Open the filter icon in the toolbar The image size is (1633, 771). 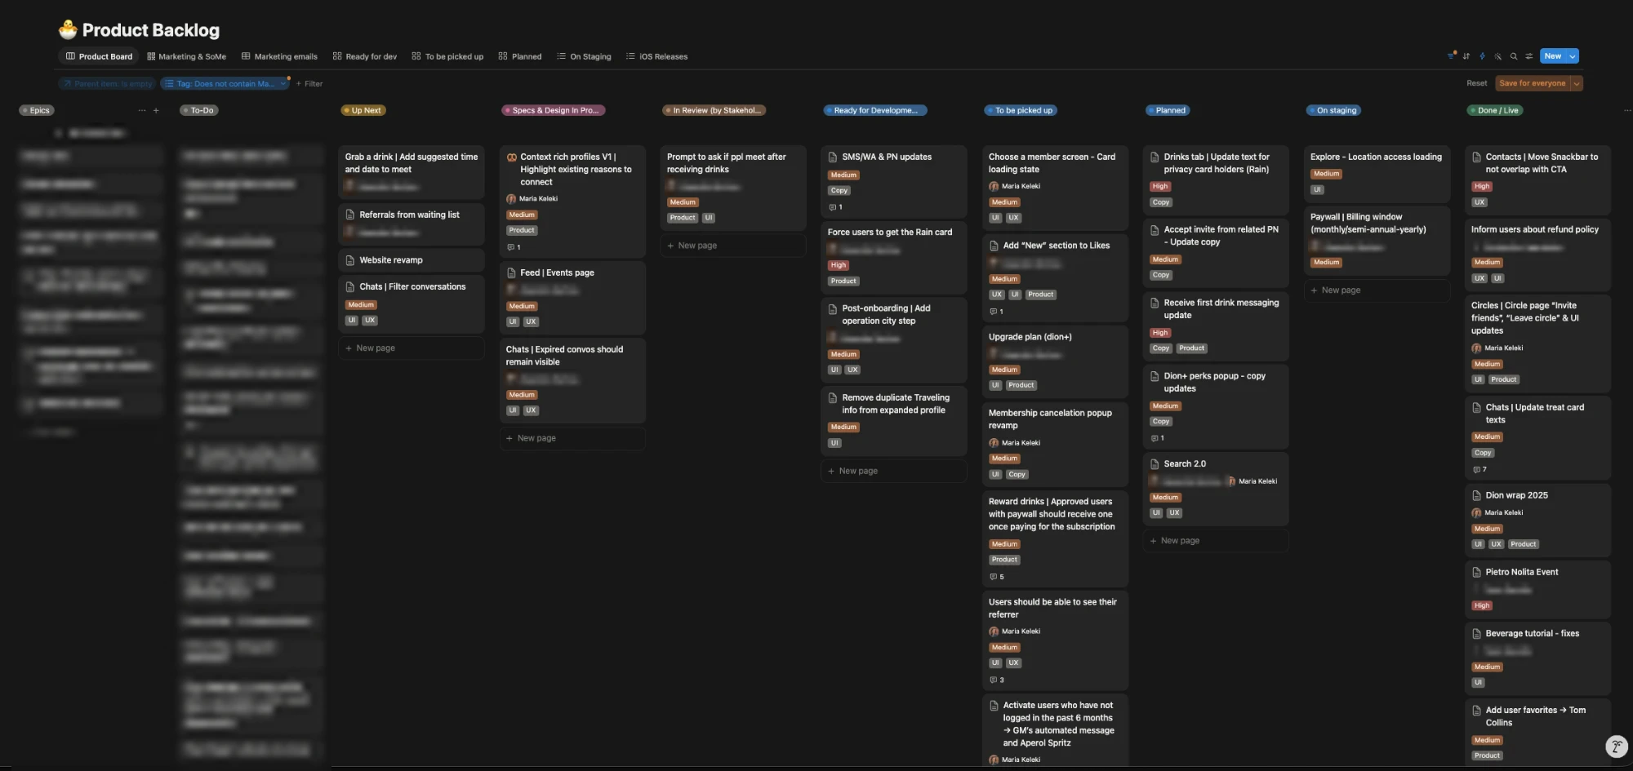click(x=1451, y=56)
